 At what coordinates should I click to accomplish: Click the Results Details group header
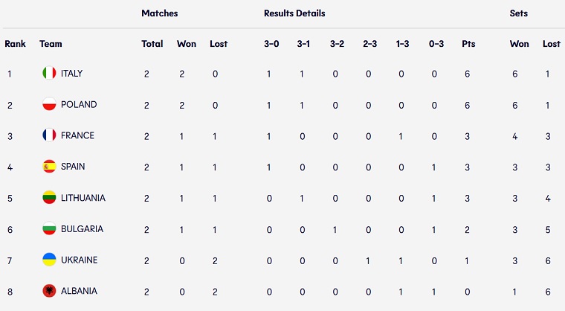click(x=294, y=13)
